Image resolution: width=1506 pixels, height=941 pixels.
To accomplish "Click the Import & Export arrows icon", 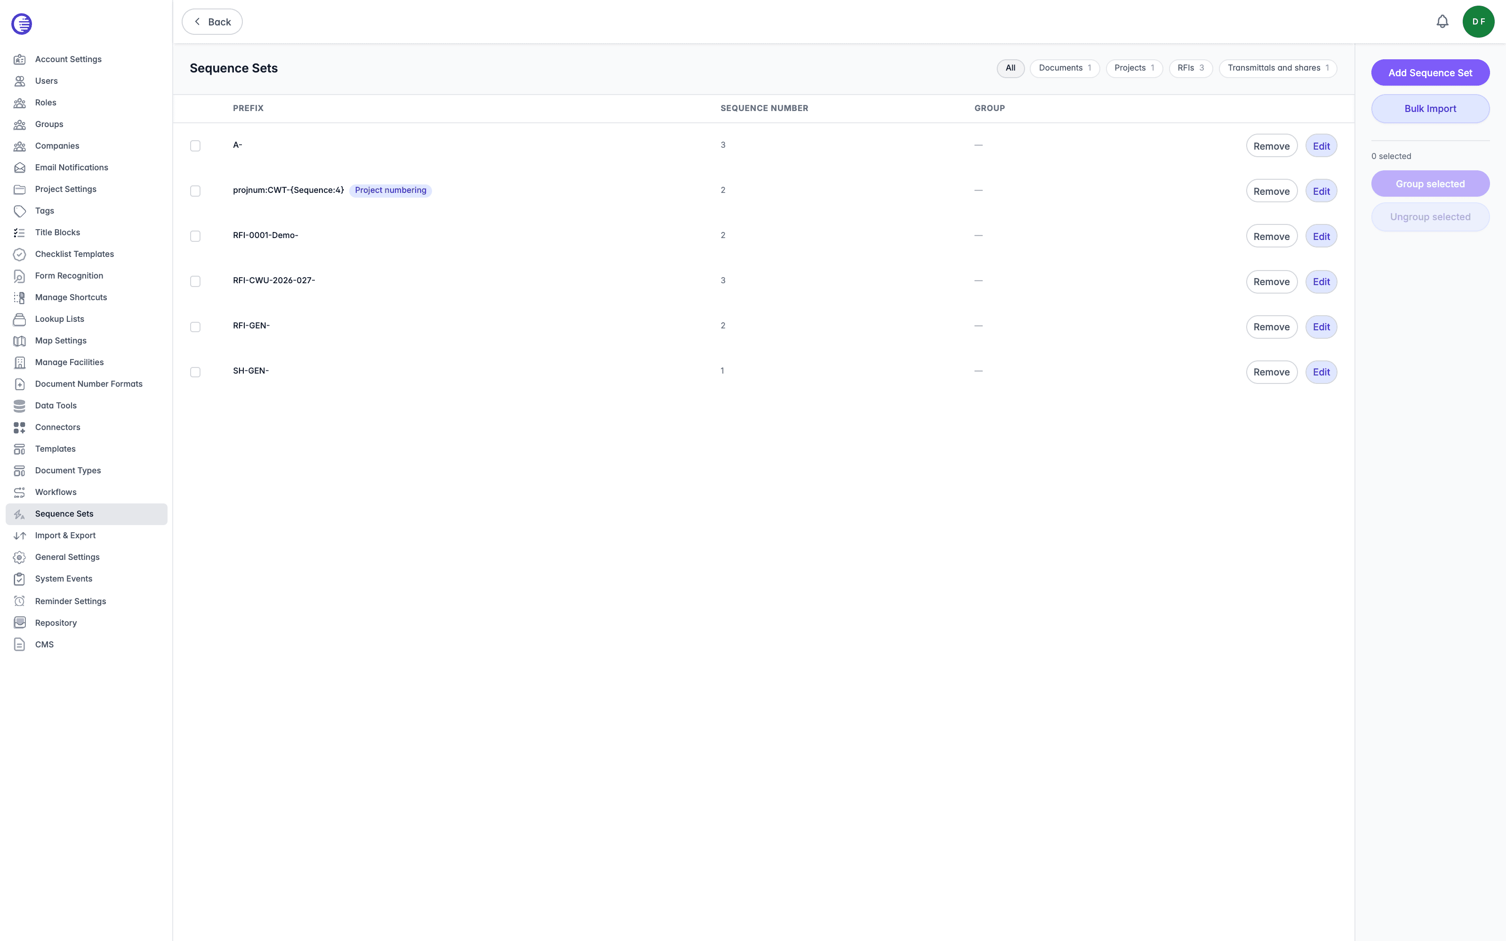I will click(x=20, y=535).
